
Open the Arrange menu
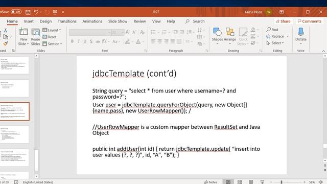[230, 36]
